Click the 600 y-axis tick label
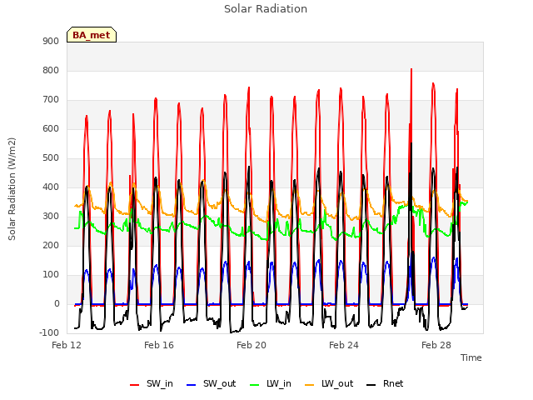The image size is (533, 400). (x=51, y=128)
